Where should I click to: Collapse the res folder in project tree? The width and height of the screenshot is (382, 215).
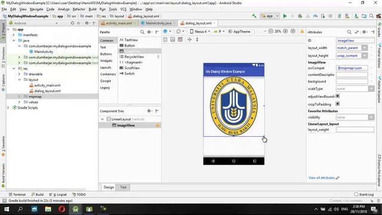click(14, 69)
